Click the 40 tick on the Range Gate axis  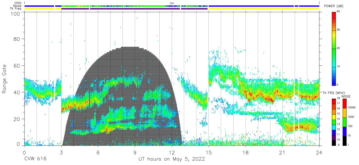pyautogui.click(x=17, y=92)
